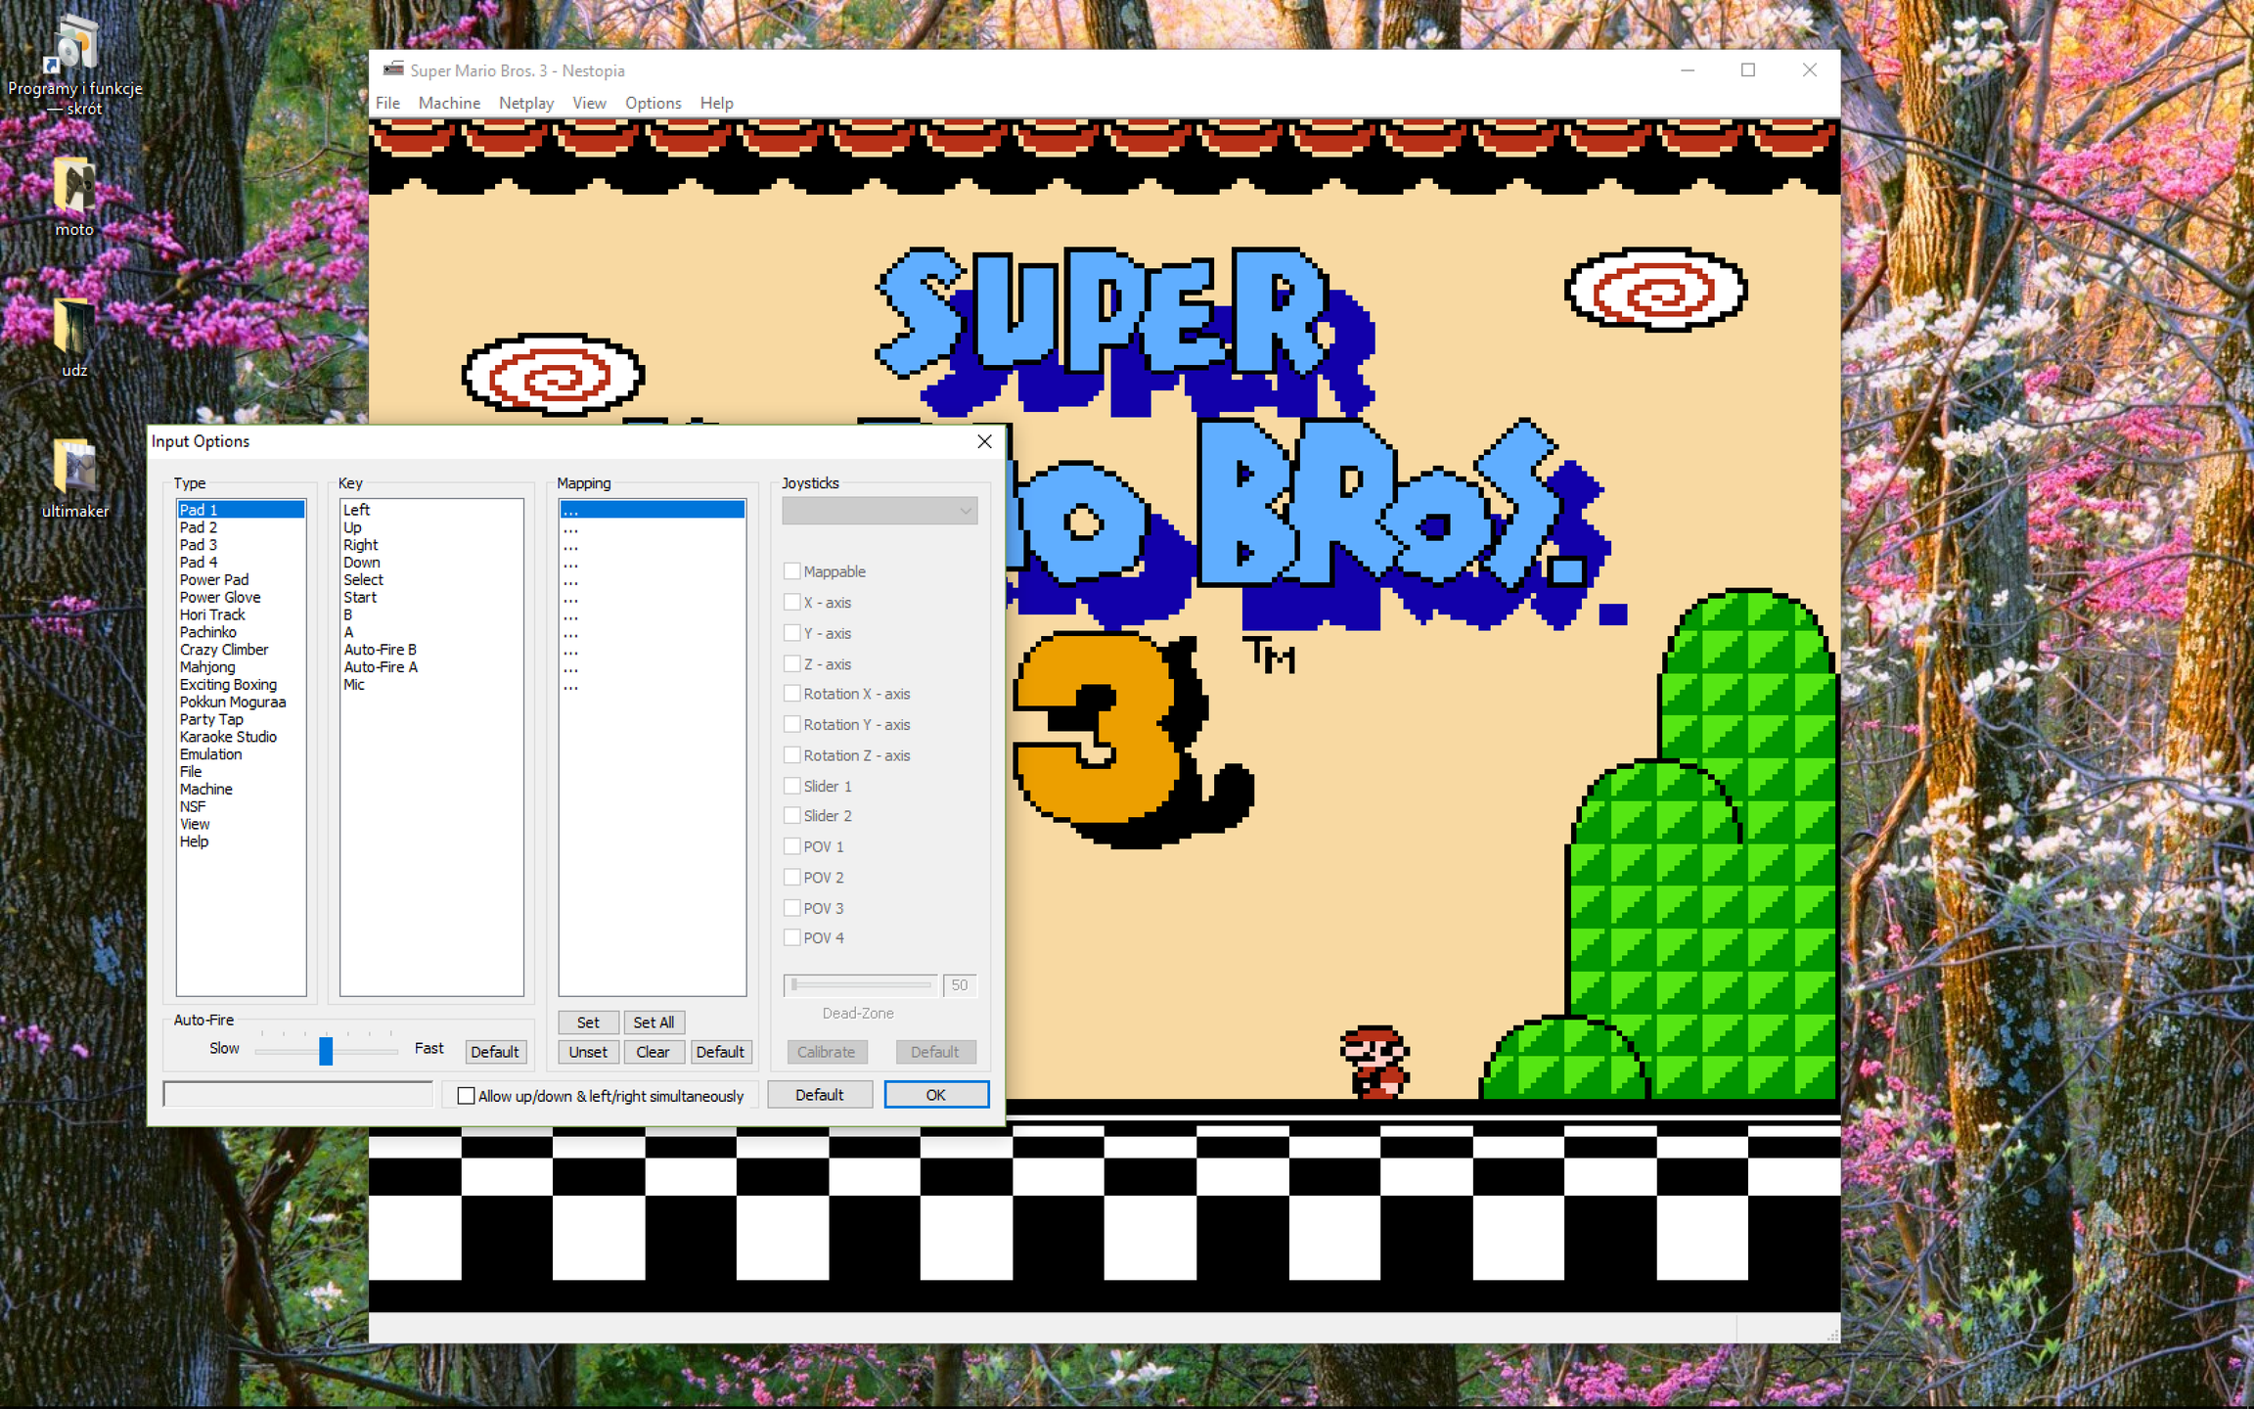
Task: Toggle the Y - axis checkbox
Action: coord(792,633)
